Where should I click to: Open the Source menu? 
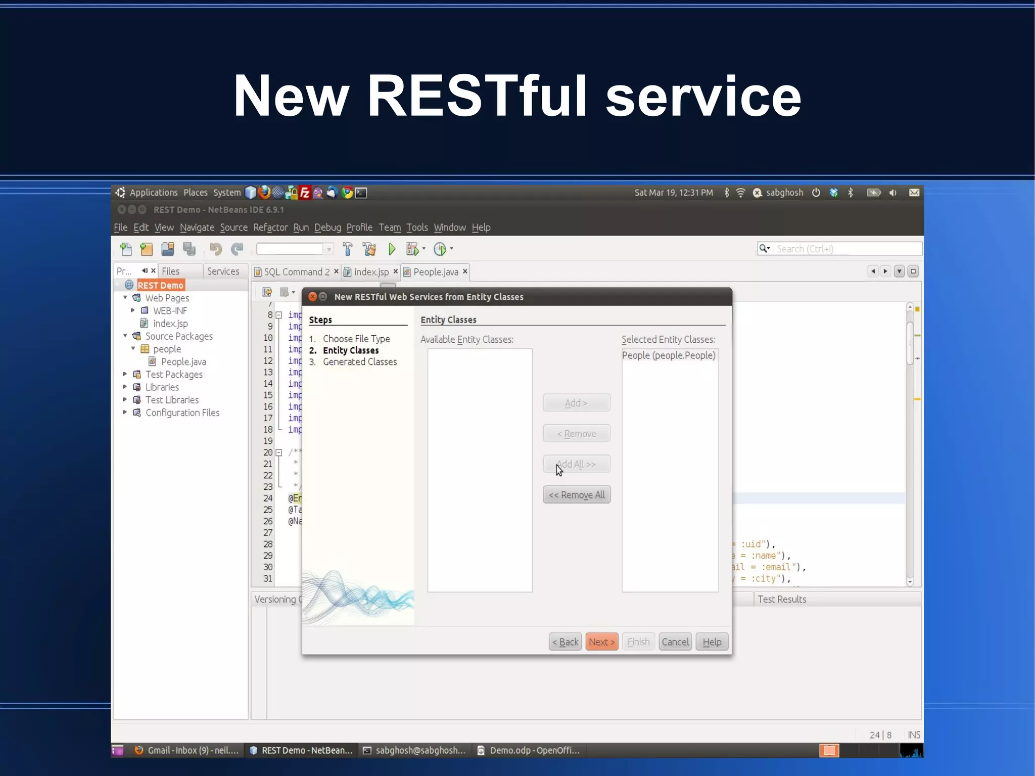click(x=233, y=227)
